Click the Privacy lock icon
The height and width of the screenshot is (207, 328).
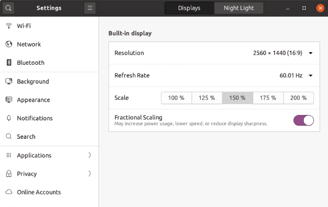[9, 174]
